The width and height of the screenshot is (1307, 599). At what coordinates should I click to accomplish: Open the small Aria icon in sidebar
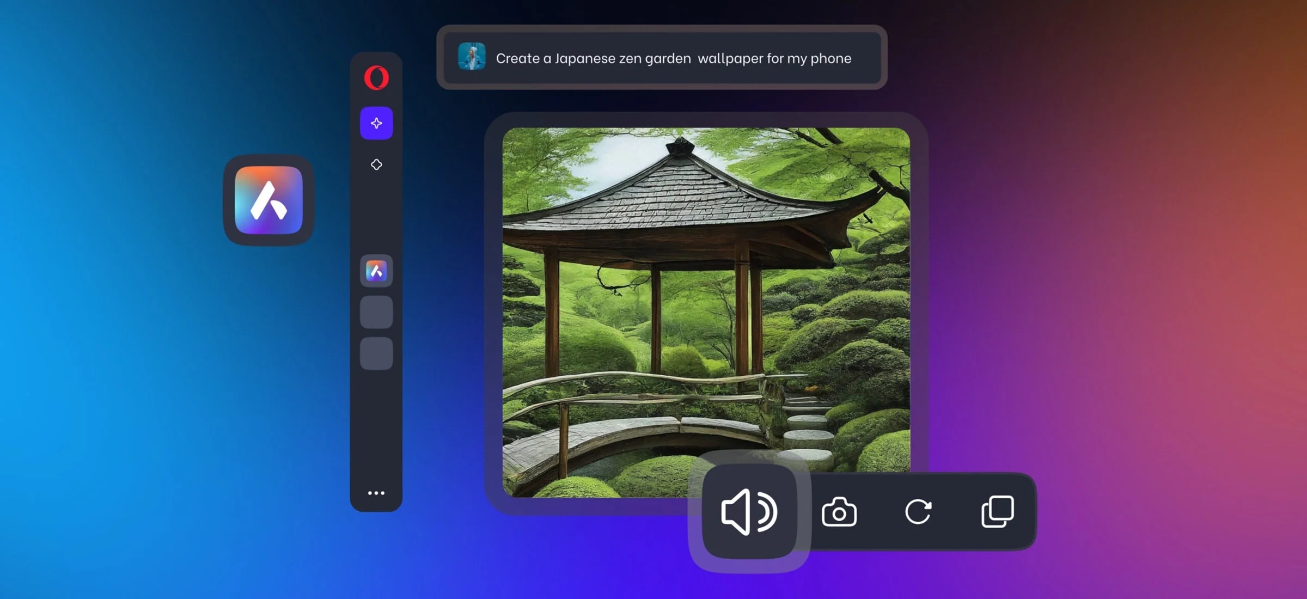[376, 271]
